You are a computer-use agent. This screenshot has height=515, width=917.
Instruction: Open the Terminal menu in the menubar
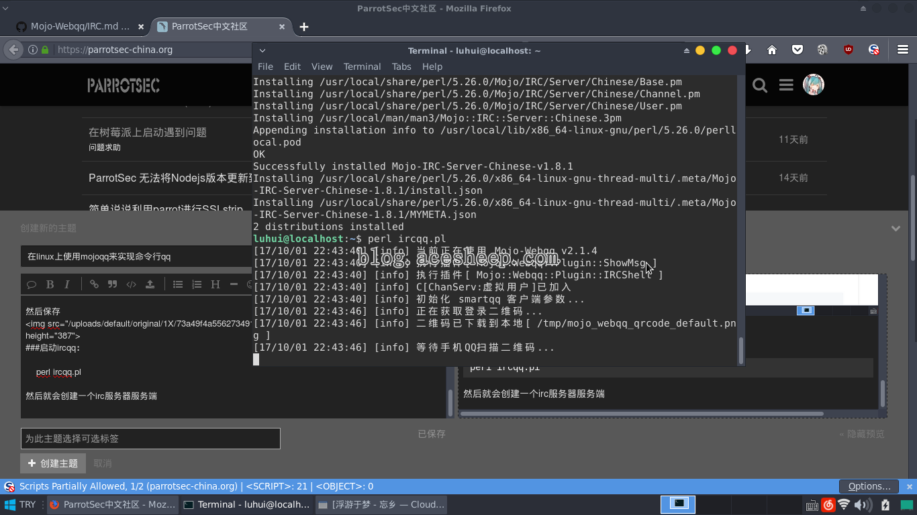tap(362, 66)
